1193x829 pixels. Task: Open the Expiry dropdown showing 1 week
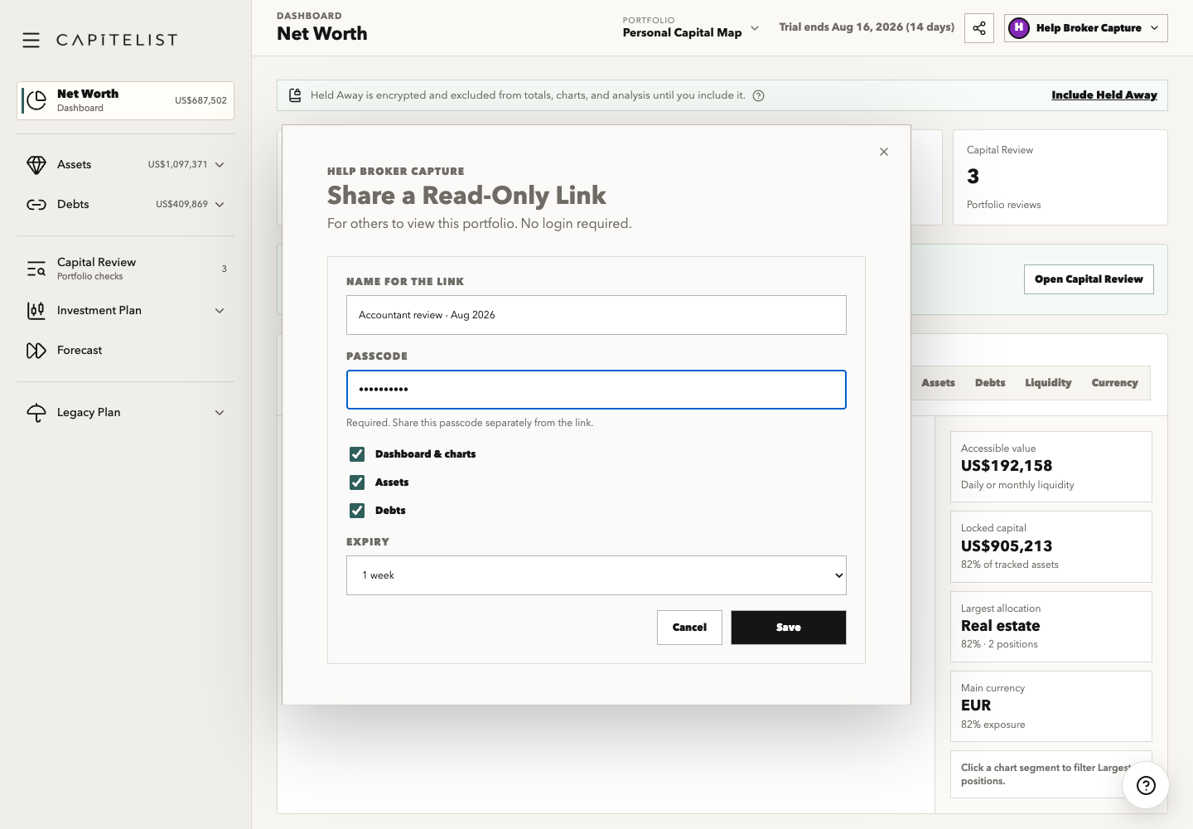point(596,575)
